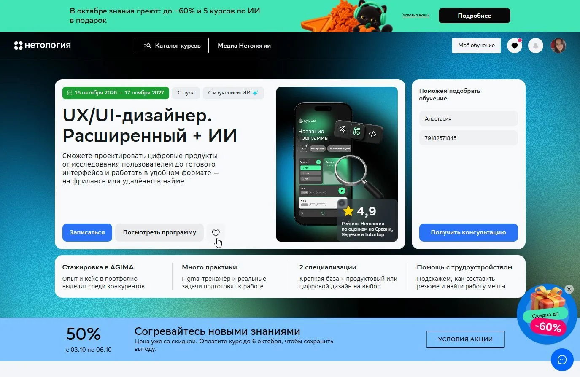Click the 'С изучением ИИ' tag
The height and width of the screenshot is (377, 580).
(233, 93)
